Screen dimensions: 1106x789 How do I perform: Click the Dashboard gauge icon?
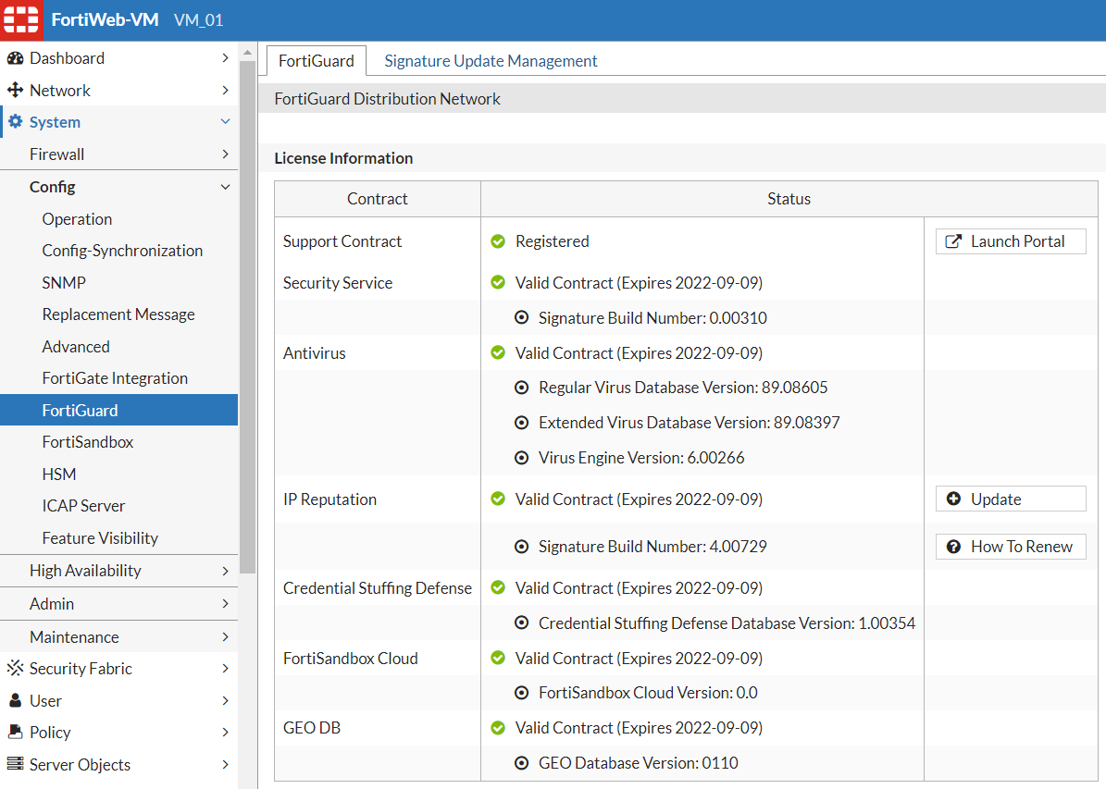tap(15, 58)
